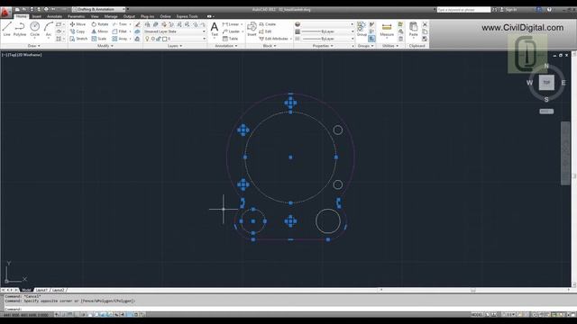Toggle the MODEL space status bar button
Screen dimensions: 577x324
point(477,315)
